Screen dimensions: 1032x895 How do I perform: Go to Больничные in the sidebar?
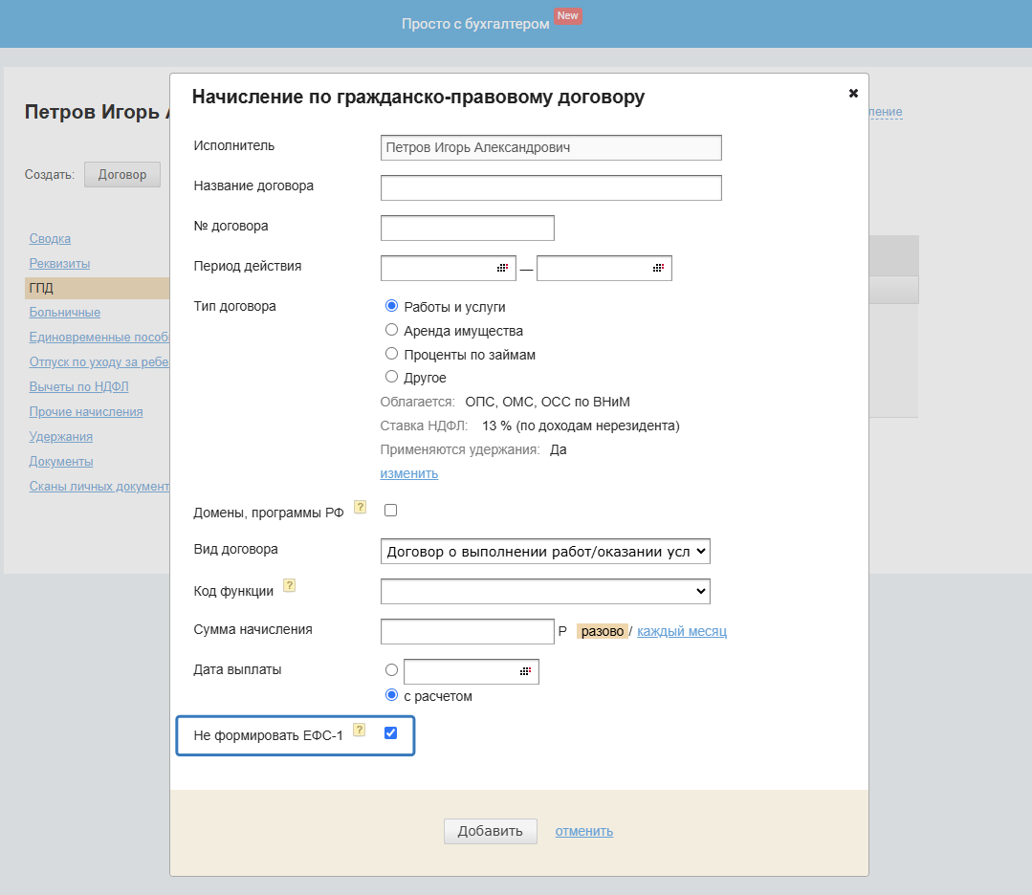[64, 312]
